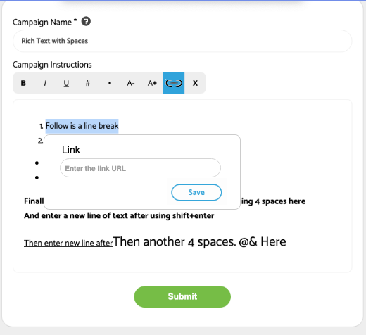This screenshot has width=366, height=335.
Task: Click the second numbered list item marker
Action: click(x=40, y=141)
